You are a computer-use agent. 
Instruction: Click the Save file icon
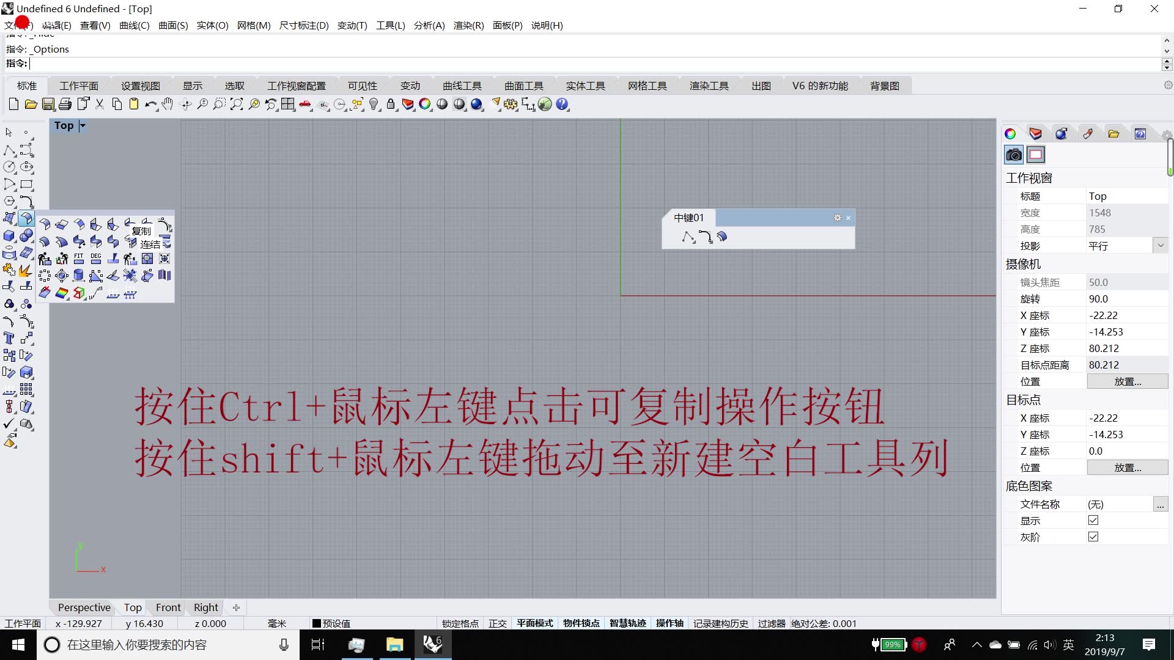click(48, 105)
